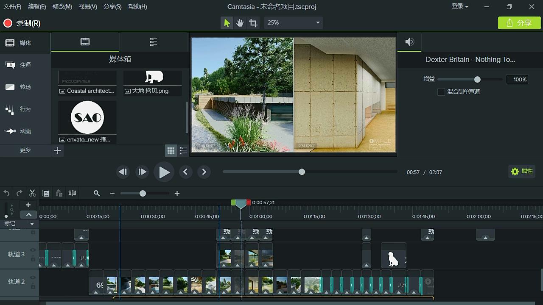Open the 视图(V) menu
This screenshot has height=305, width=543.
tap(87, 6)
